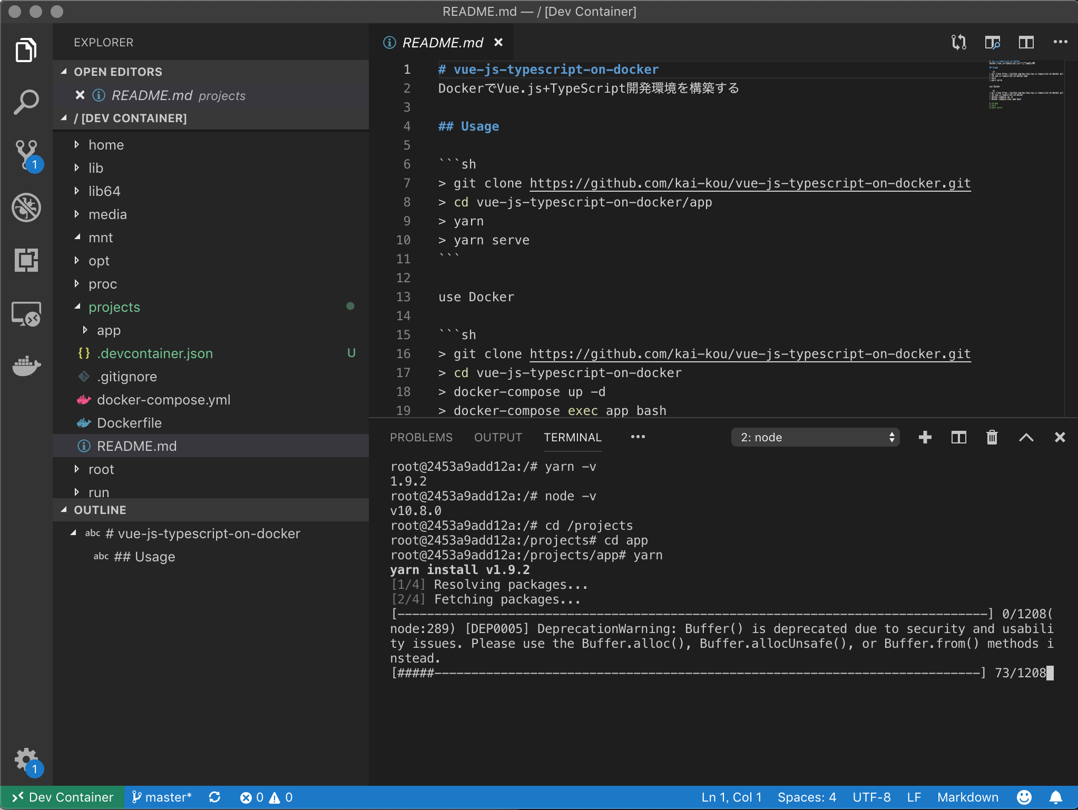Click the Dev Container remote indicator
Screen dimensions: 1078x810
click(x=62, y=797)
